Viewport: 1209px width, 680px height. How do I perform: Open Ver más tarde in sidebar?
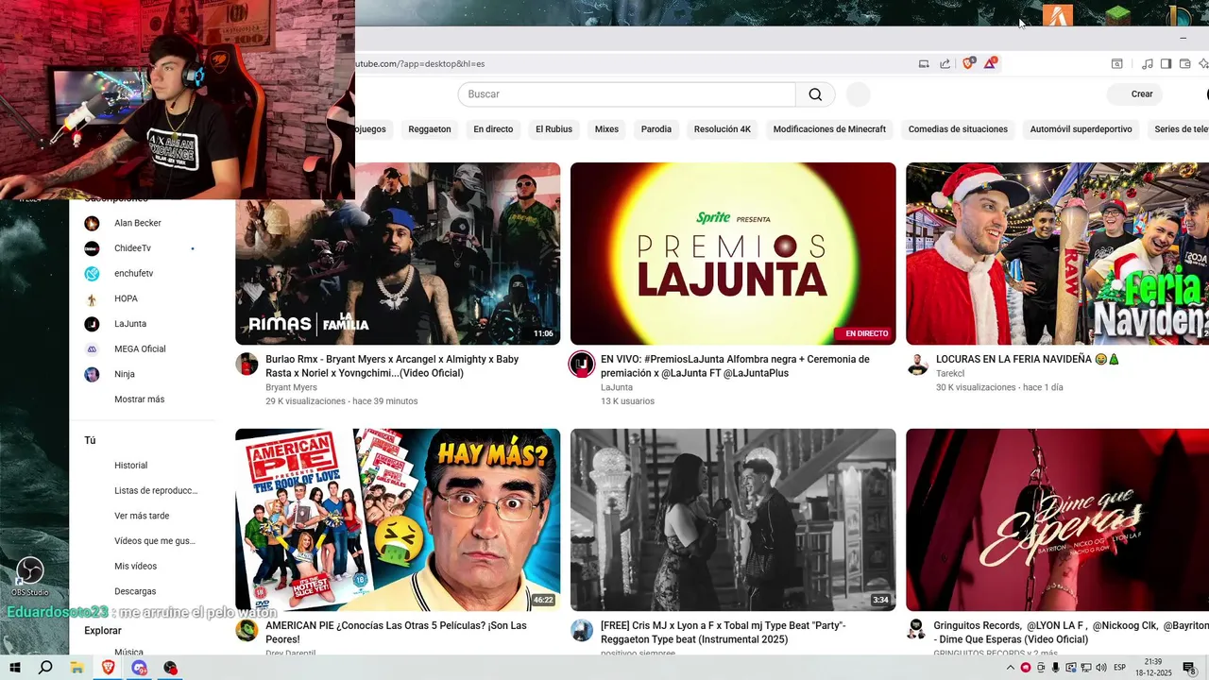(x=142, y=516)
